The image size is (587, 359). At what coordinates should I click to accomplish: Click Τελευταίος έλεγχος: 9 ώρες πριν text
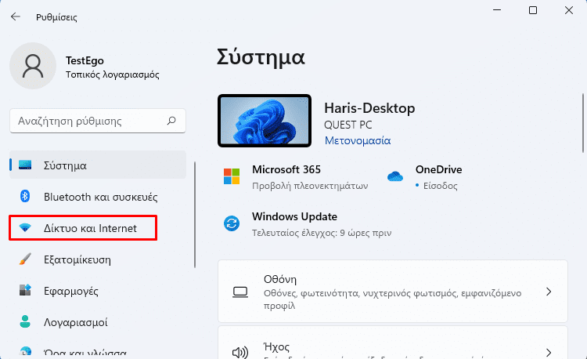(x=322, y=233)
